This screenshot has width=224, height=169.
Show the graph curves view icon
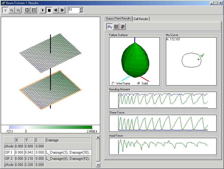110,26
